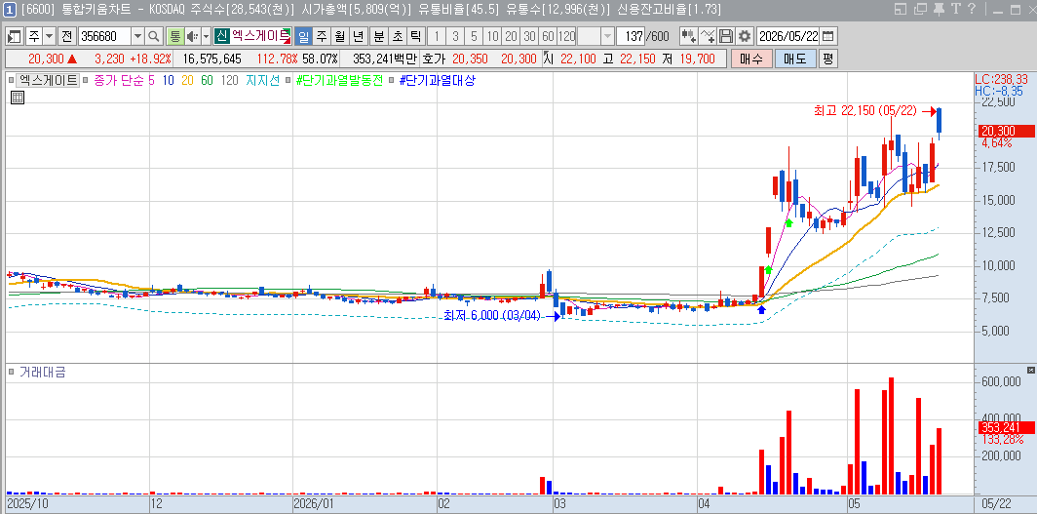Click the date field 2026/05/22
The image size is (1037, 514).
coord(787,36)
